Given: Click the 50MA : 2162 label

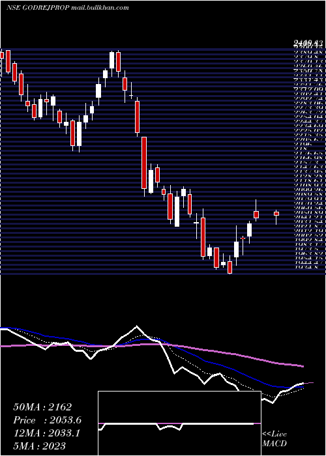Looking at the screenshot, I should coord(42,407).
